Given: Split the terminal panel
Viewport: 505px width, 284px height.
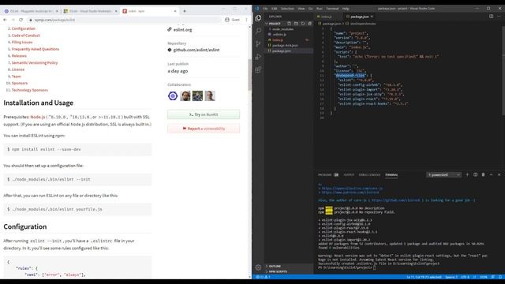Looking at the screenshot, I should click(475, 174).
